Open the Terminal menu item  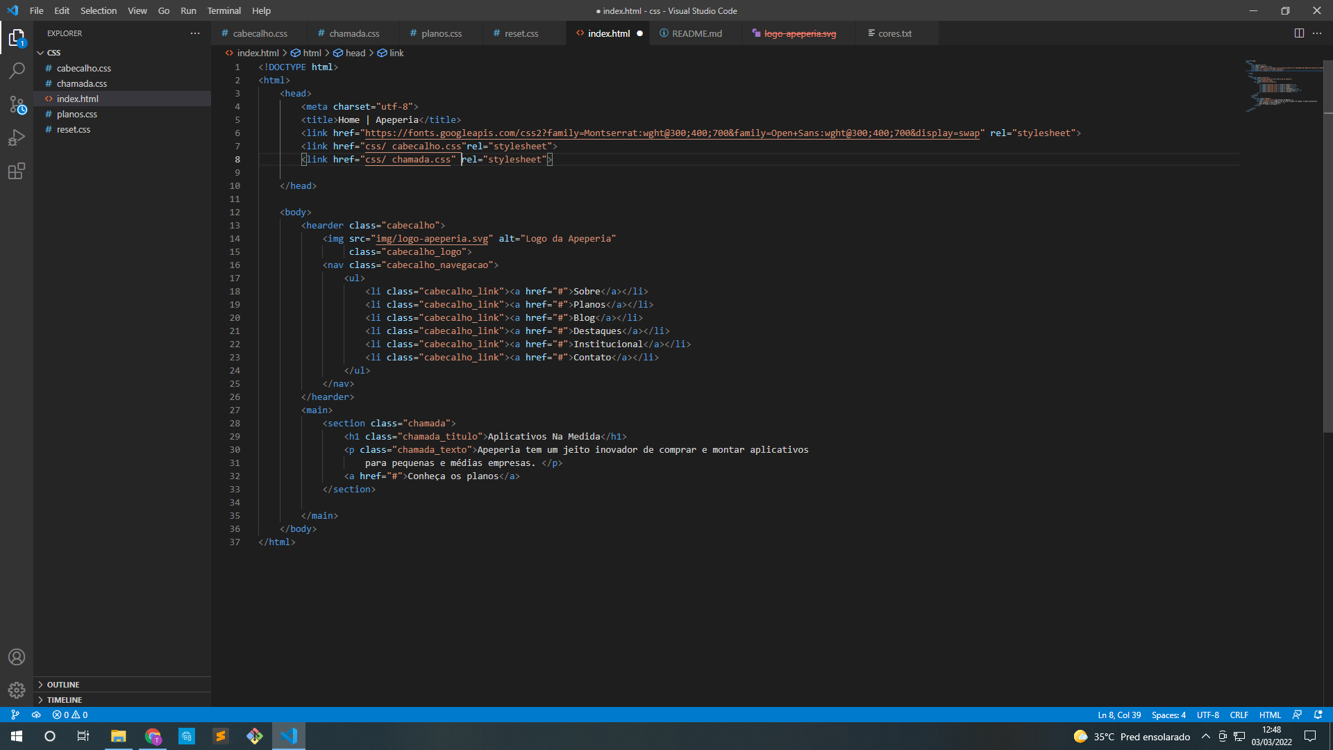pyautogui.click(x=224, y=10)
